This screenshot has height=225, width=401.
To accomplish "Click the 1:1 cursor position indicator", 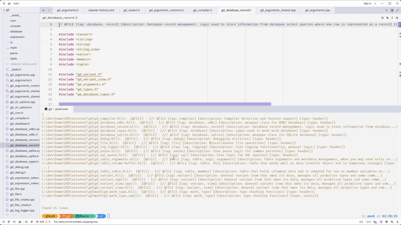I will (x=361, y=222).
